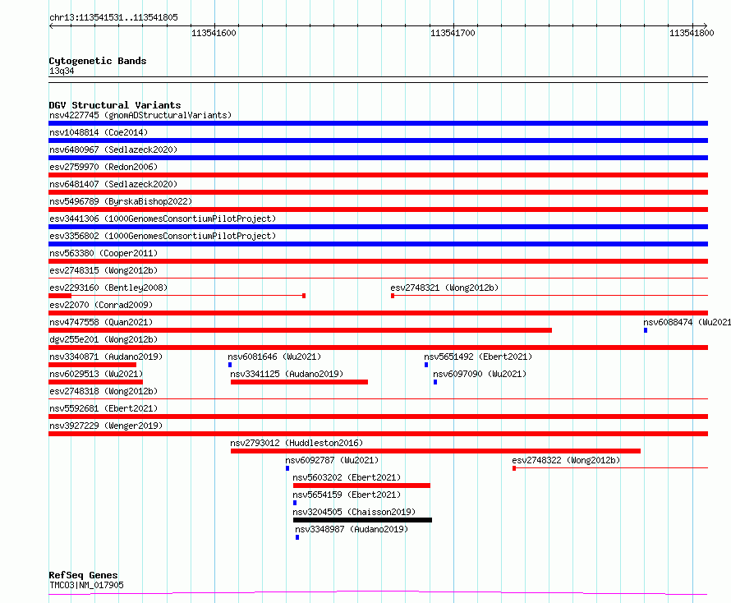Click esv2748322 (Wong2012b) label
This screenshot has height=603, width=731.
(x=566, y=460)
